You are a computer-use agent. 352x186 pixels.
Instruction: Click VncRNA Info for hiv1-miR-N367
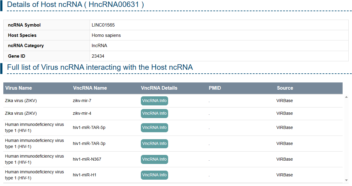click(x=154, y=159)
